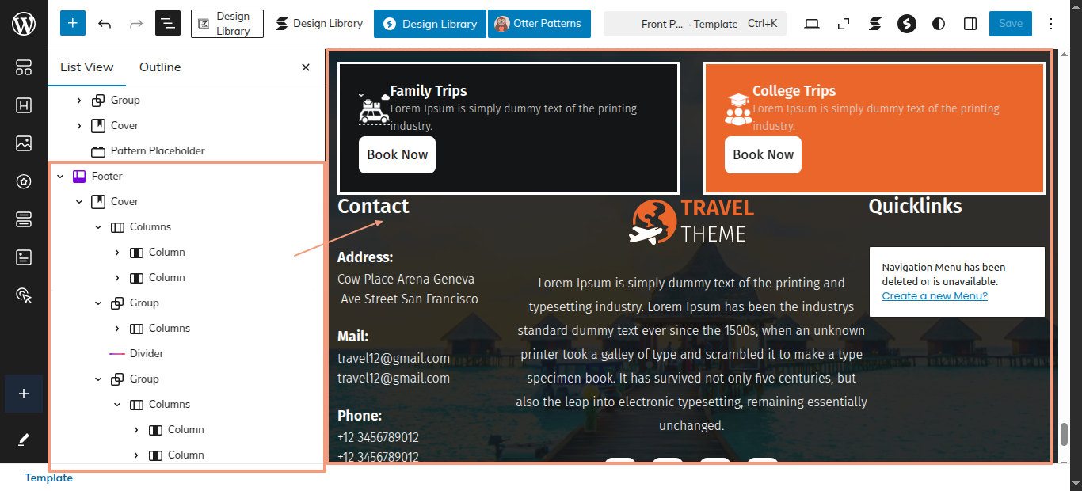The width and height of the screenshot is (1082, 491).
Task: Expand the Columns row just above Divider
Action: pos(117,328)
